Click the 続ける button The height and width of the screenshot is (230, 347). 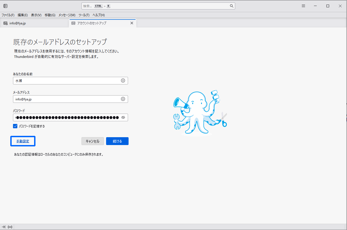coord(117,141)
